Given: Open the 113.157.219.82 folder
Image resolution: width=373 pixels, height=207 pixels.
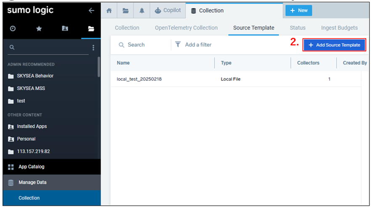Looking at the screenshot, I should pos(34,151).
